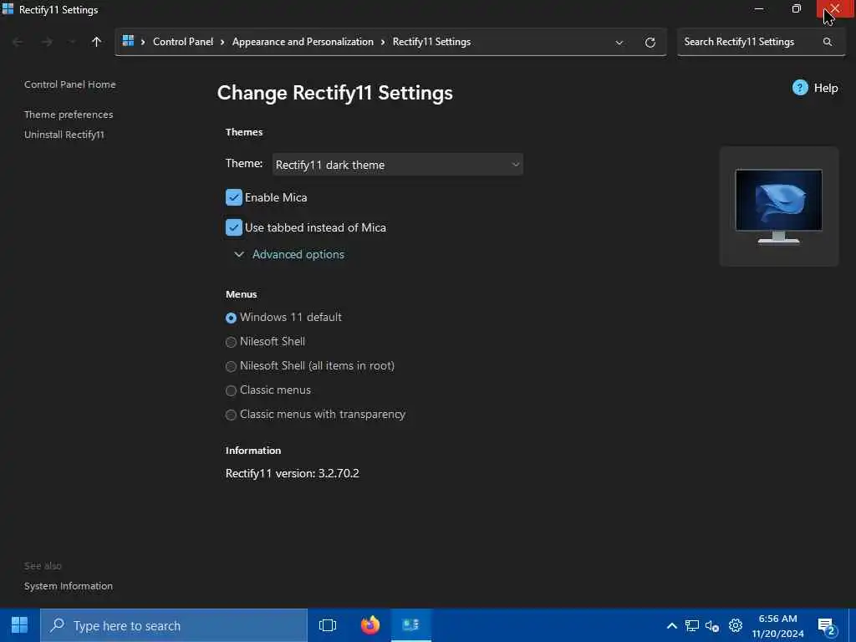Open network icon in system tray
This screenshot has height=642, width=856.
click(x=692, y=625)
